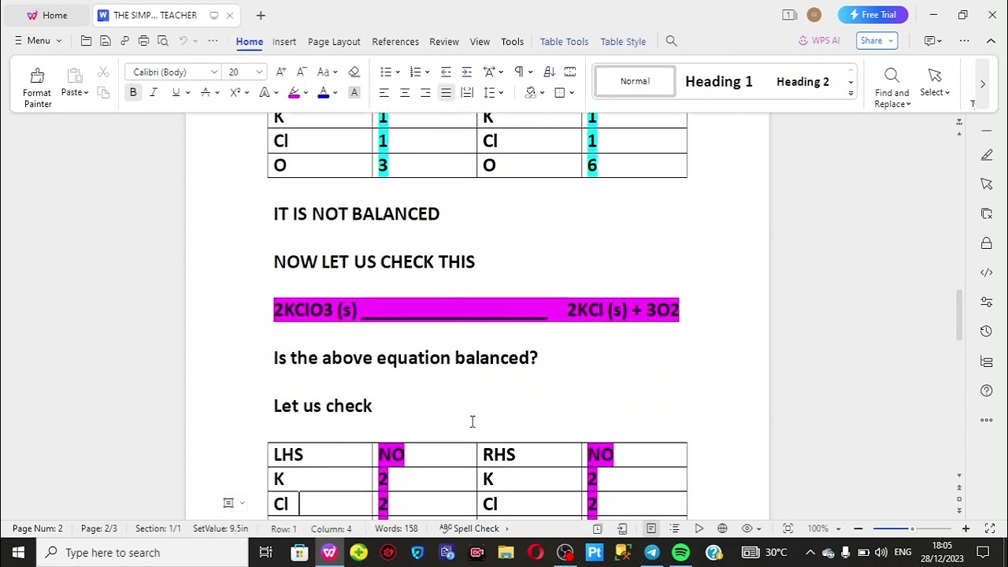
Task: Adjust the zoom slider handle
Action: coord(912,528)
